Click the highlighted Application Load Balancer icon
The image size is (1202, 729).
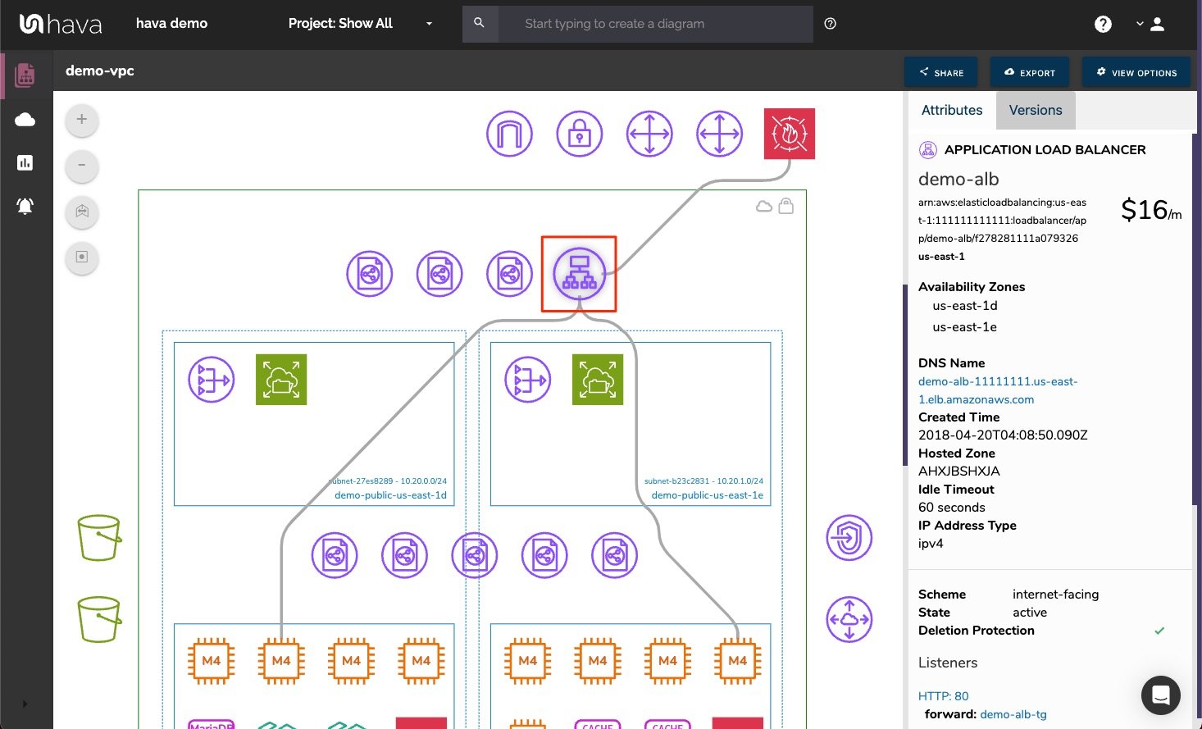[579, 273]
